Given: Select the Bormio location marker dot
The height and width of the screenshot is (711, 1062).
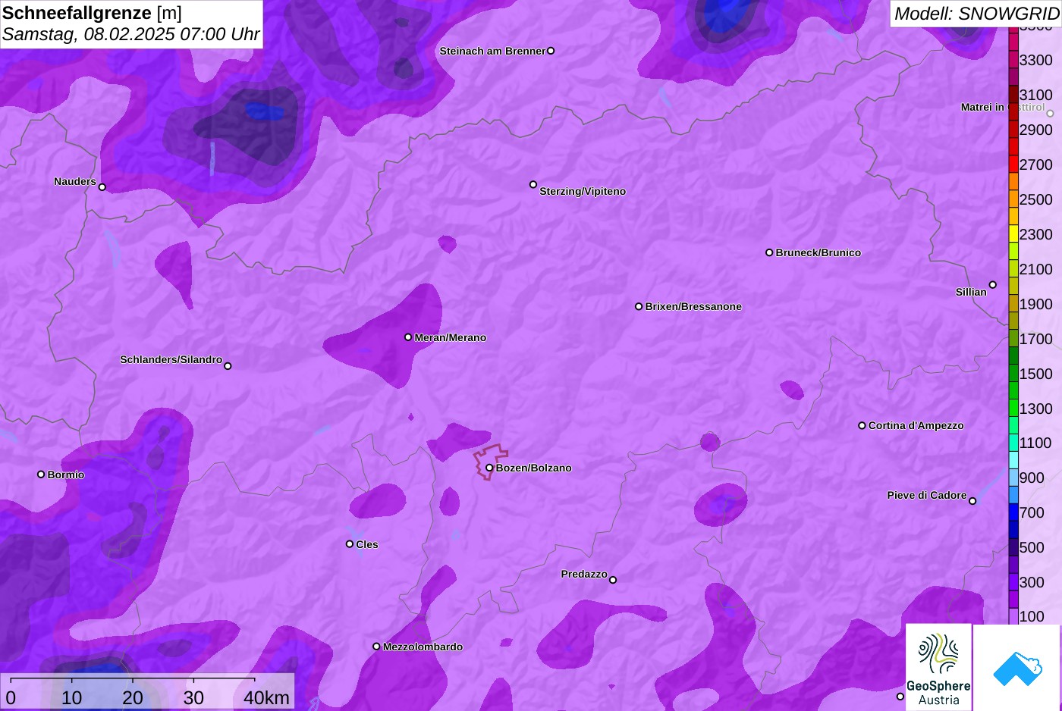Looking at the screenshot, I should click(41, 475).
